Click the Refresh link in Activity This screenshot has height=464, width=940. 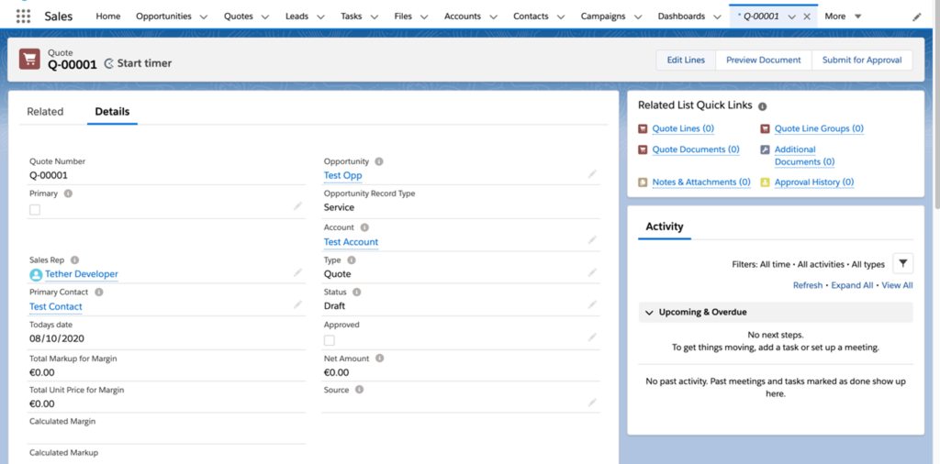click(808, 285)
